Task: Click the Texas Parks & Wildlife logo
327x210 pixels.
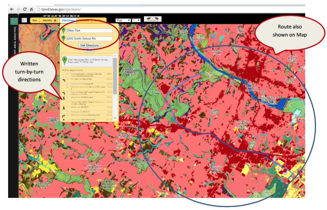Action: pos(13,21)
